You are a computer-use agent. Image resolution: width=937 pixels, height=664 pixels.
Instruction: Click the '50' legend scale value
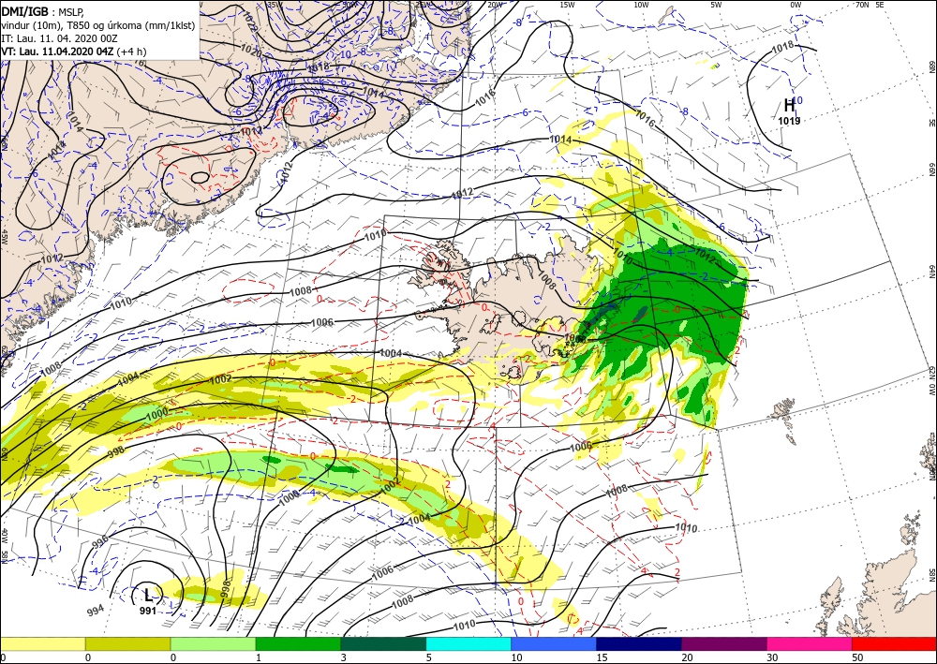[x=857, y=657]
